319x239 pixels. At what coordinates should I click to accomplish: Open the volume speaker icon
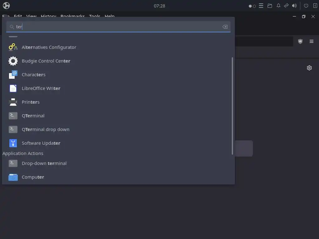[294, 6]
